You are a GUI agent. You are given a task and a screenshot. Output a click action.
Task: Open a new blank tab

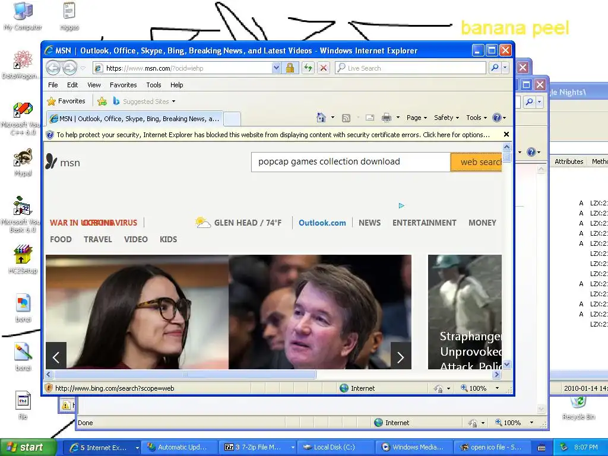(232, 119)
